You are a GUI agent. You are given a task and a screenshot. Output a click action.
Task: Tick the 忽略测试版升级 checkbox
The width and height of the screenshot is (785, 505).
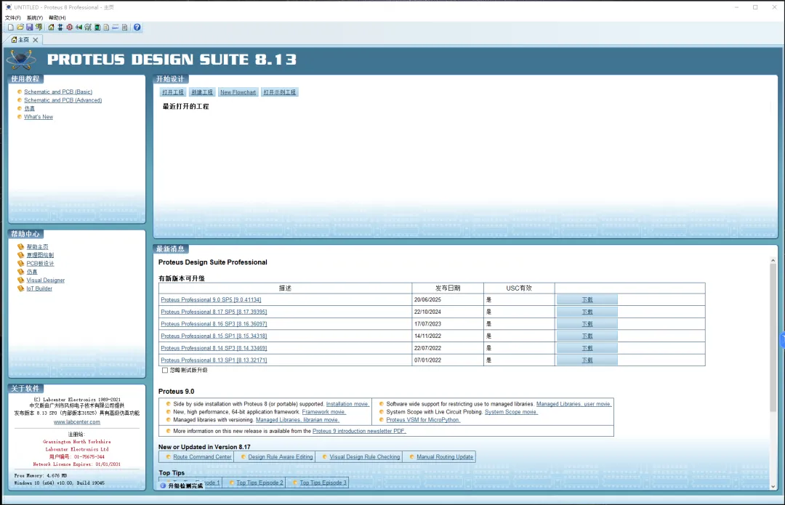pos(165,371)
